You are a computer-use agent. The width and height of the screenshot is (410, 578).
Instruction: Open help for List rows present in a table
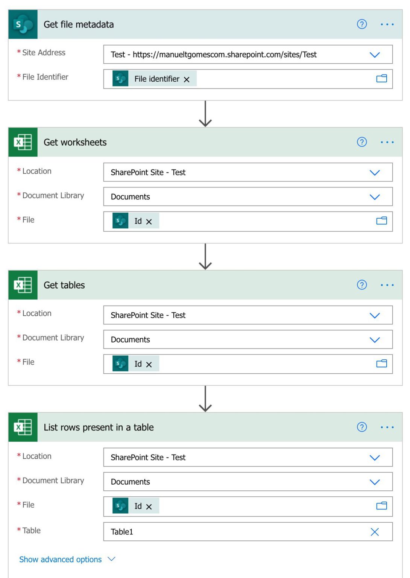click(361, 427)
